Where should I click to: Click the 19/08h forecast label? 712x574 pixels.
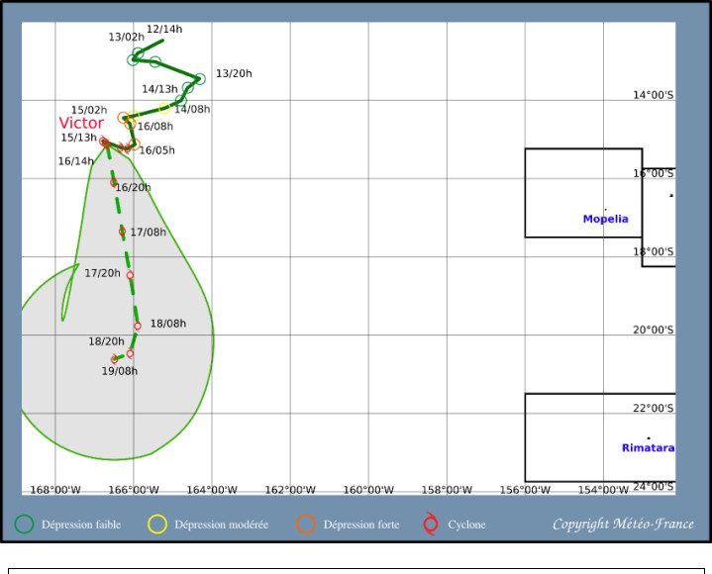coord(120,371)
